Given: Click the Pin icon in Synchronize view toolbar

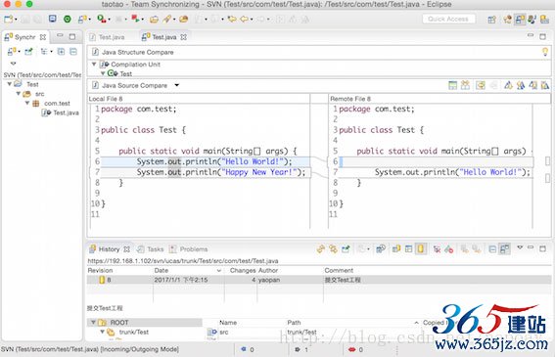Looking at the screenshot, I should tap(28, 52).
